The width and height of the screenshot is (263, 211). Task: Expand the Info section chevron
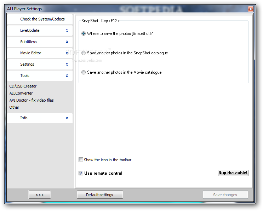pos(67,118)
